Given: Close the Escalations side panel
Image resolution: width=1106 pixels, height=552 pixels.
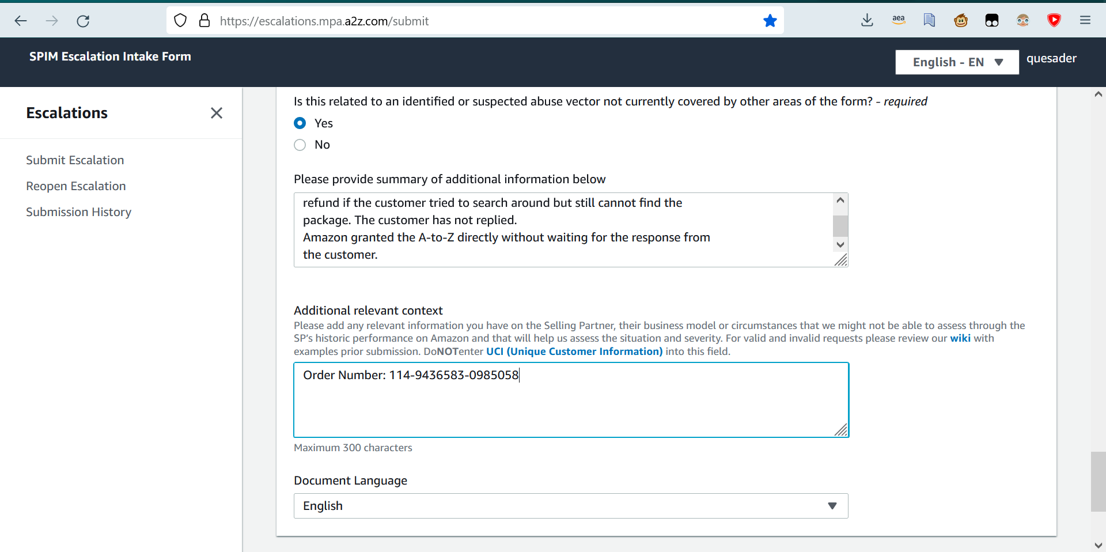Looking at the screenshot, I should 217,113.
